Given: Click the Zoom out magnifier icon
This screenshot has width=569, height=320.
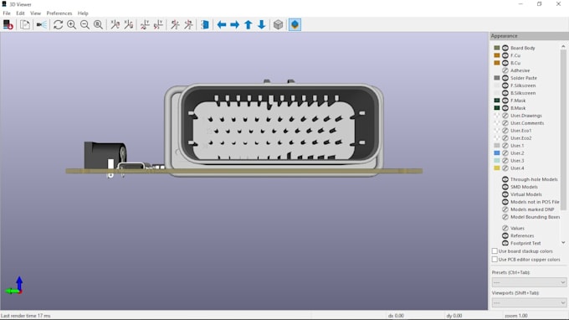Looking at the screenshot, I should [x=85, y=24].
